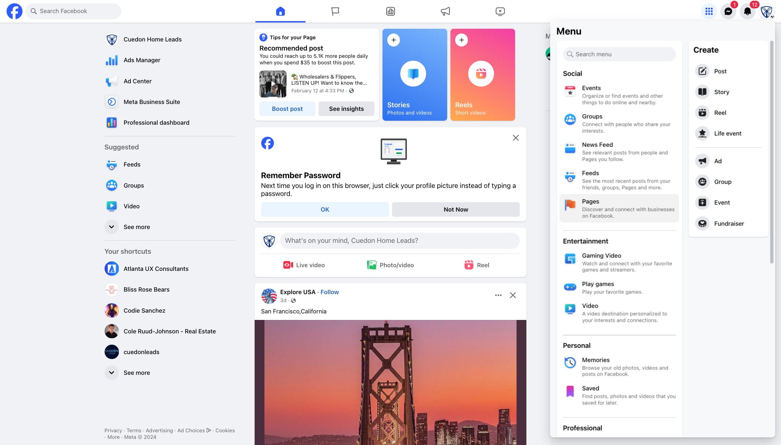Screen dimensions: 781x445
Task: Open News Feed menu item
Action: [619, 152]
